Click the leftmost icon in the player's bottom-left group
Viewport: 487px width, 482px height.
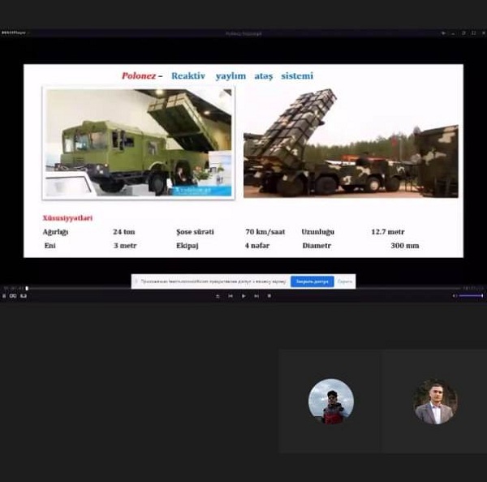click(x=4, y=296)
